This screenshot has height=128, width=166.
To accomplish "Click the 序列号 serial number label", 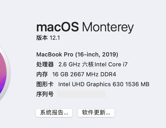I will [45, 94].
